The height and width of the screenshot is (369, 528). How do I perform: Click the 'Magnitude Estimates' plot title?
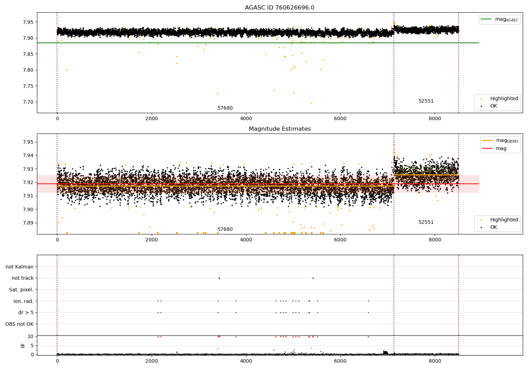pyautogui.click(x=279, y=129)
